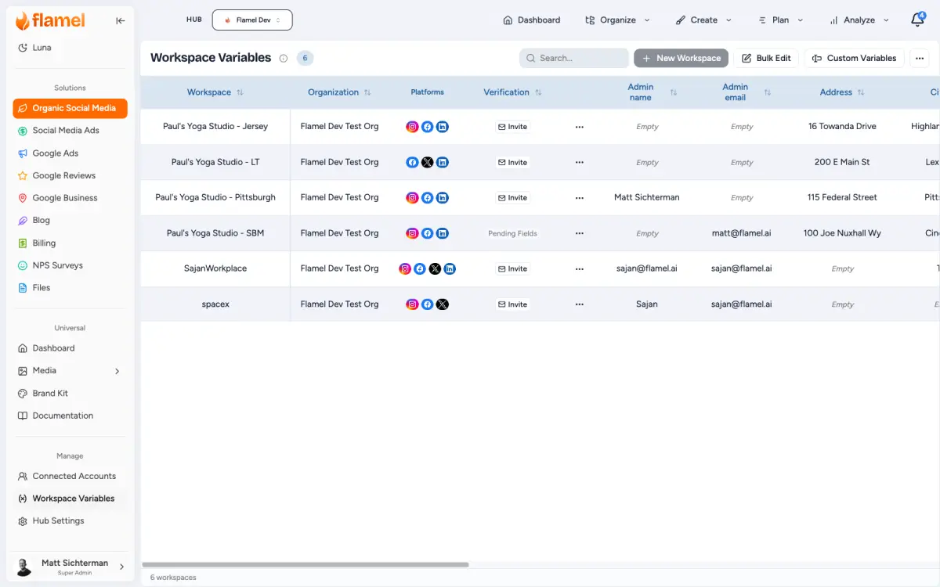Image resolution: width=940 pixels, height=587 pixels.
Task: Open row actions for Paul's Yoga Studio - LT
Action: 580,163
